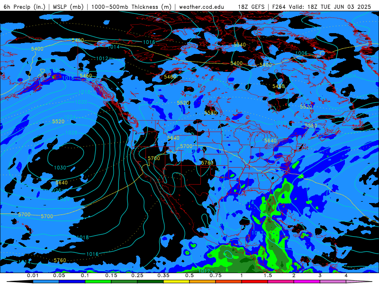Click the dark blue 0.05 legend swatch
379x284 pixels.
[72, 282]
